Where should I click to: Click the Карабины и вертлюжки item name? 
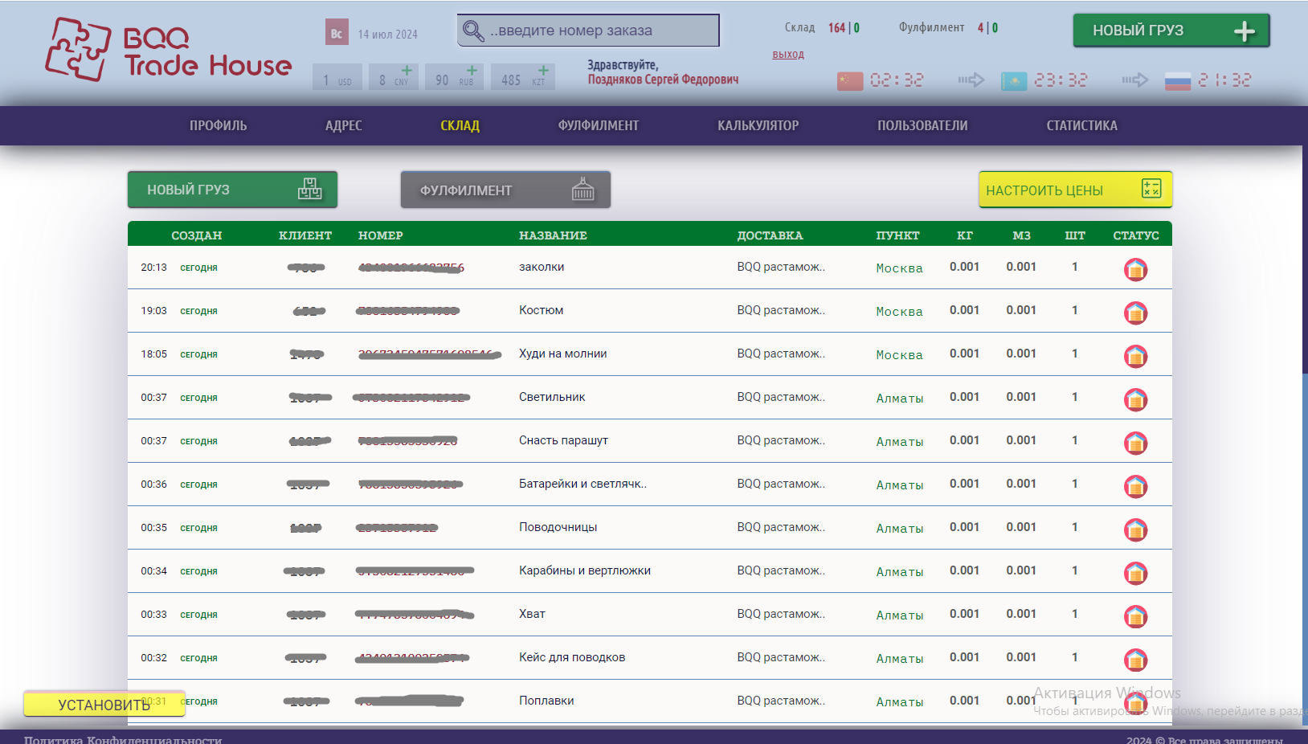coord(585,570)
